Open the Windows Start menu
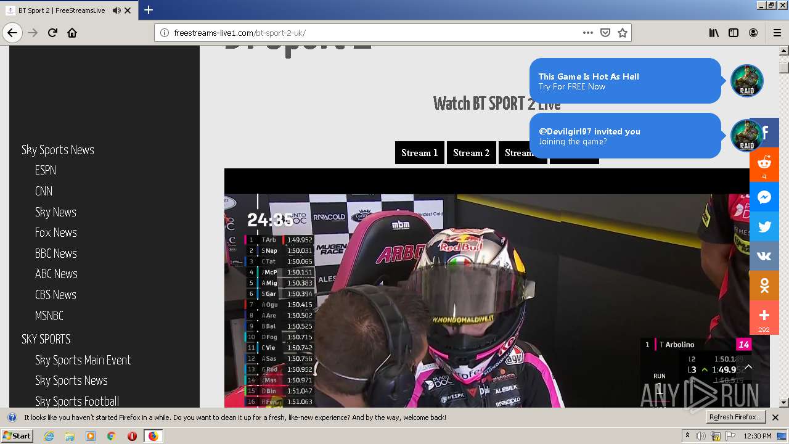Screen dimensions: 789x444 [17, 436]
